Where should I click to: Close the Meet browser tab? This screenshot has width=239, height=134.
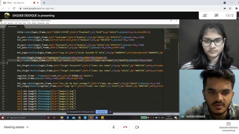pos(38,3)
